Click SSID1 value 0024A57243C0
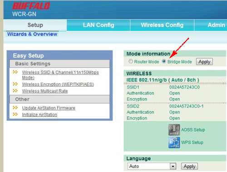Viewport: 227px width, 172px height. [184, 87]
